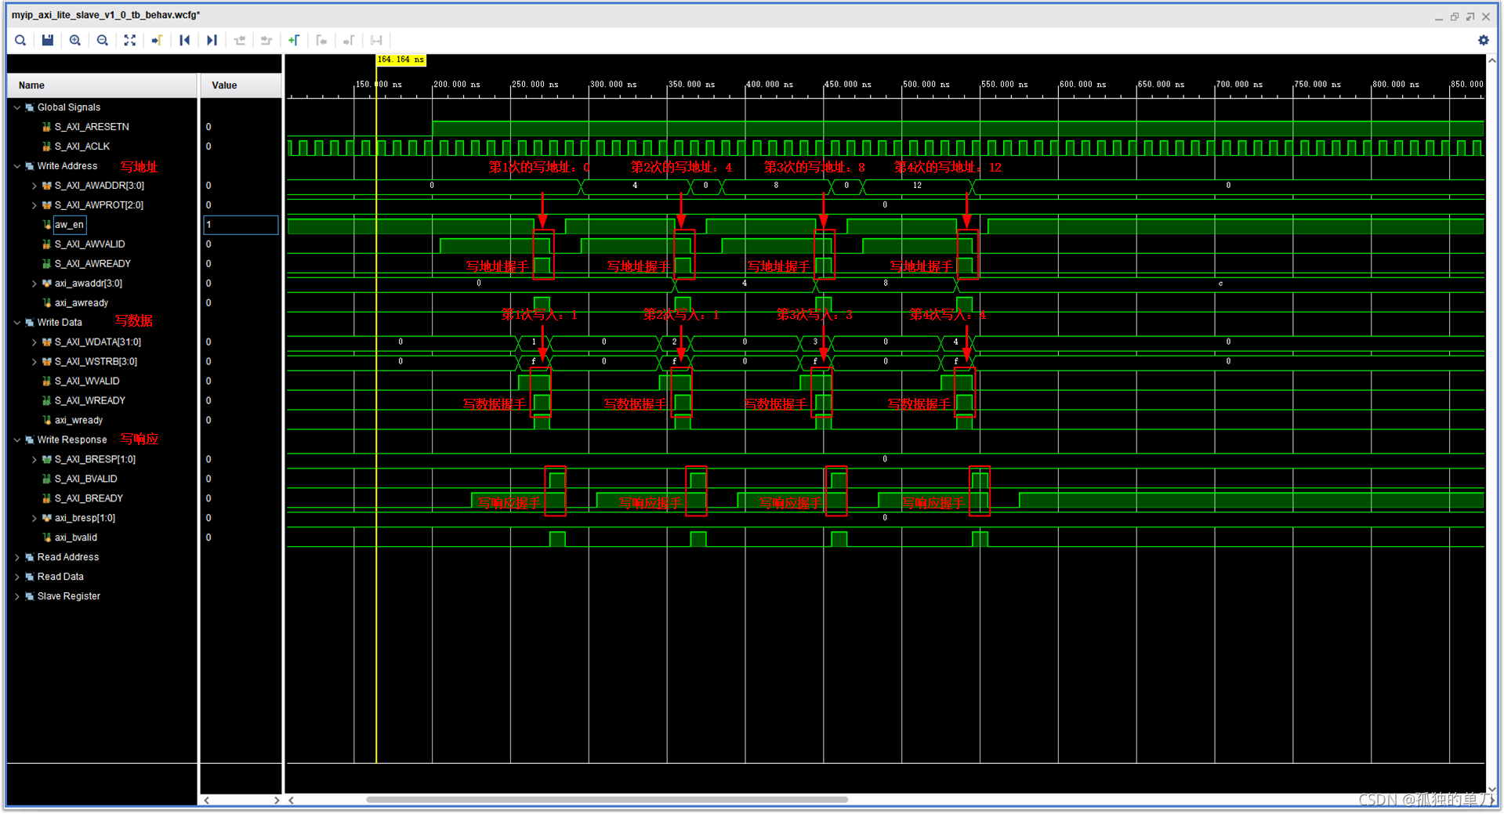Select the S_AXI_BVALID signal
Screen dimensions: 1504x814
86,479
